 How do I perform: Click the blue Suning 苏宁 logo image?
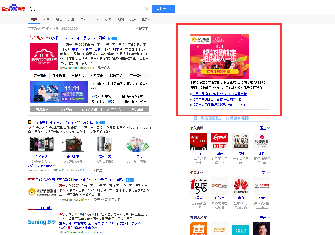42,222
